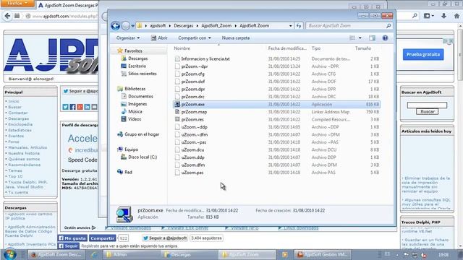463x260 pixels.
Task: Click AjpdSoft_Zoom breadcrumb segment
Action: pyautogui.click(x=216, y=26)
